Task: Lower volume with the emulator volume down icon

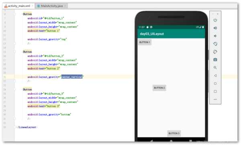Action: click(215, 36)
